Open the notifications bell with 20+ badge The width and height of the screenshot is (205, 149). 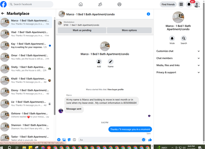tap(189, 4)
